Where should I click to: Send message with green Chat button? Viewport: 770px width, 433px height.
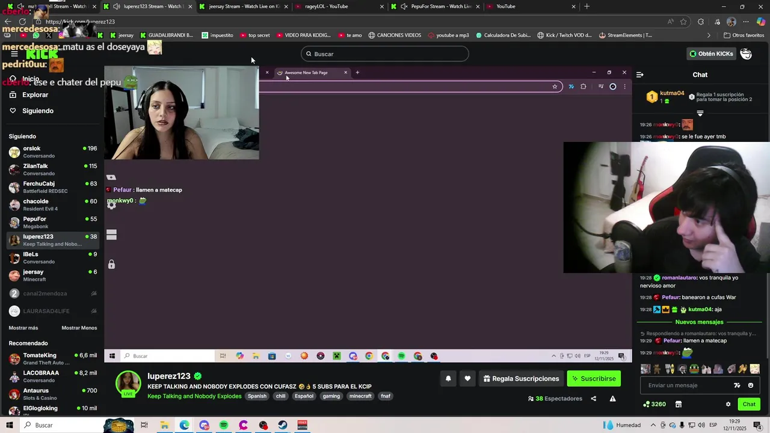[748, 404]
